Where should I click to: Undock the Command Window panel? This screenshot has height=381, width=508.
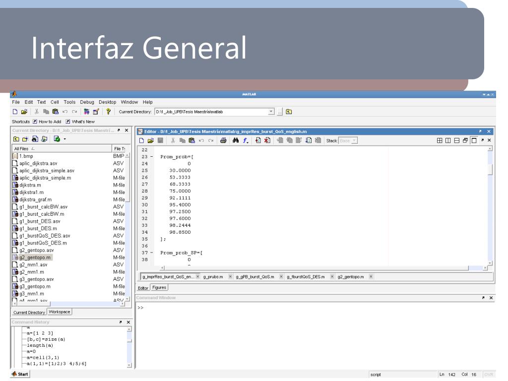click(483, 298)
